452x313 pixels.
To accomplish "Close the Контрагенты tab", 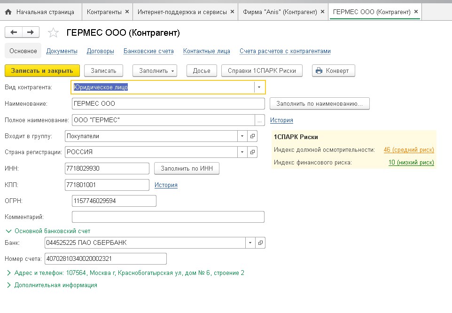I will click(x=127, y=11).
